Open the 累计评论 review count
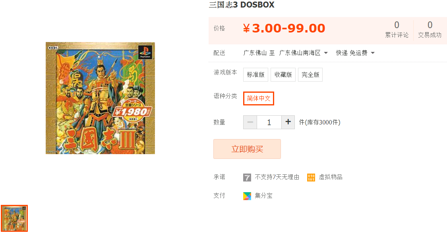 (397, 30)
